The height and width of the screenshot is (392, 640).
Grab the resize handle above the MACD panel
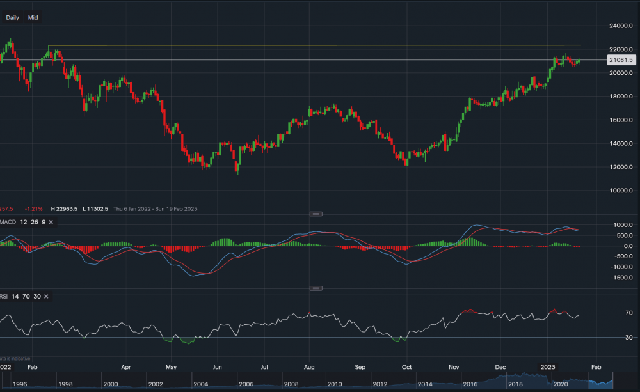315,214
